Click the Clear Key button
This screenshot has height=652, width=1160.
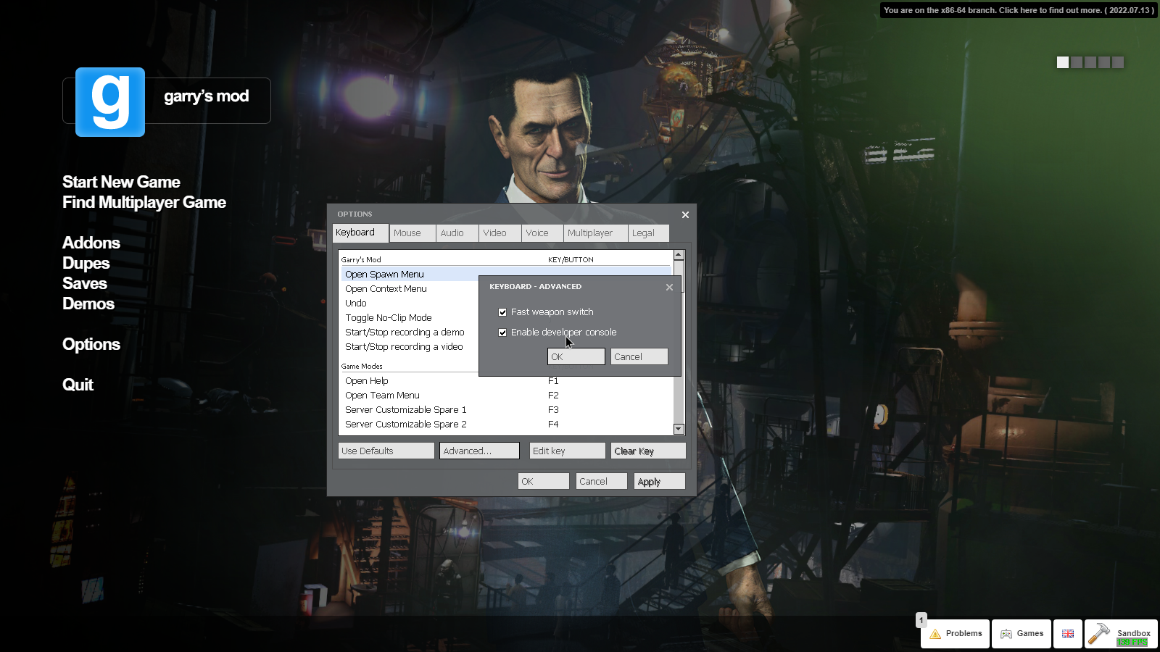[648, 451]
